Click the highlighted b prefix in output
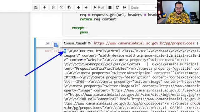Screen dimensions: 200x112 click(x=65, y=51)
